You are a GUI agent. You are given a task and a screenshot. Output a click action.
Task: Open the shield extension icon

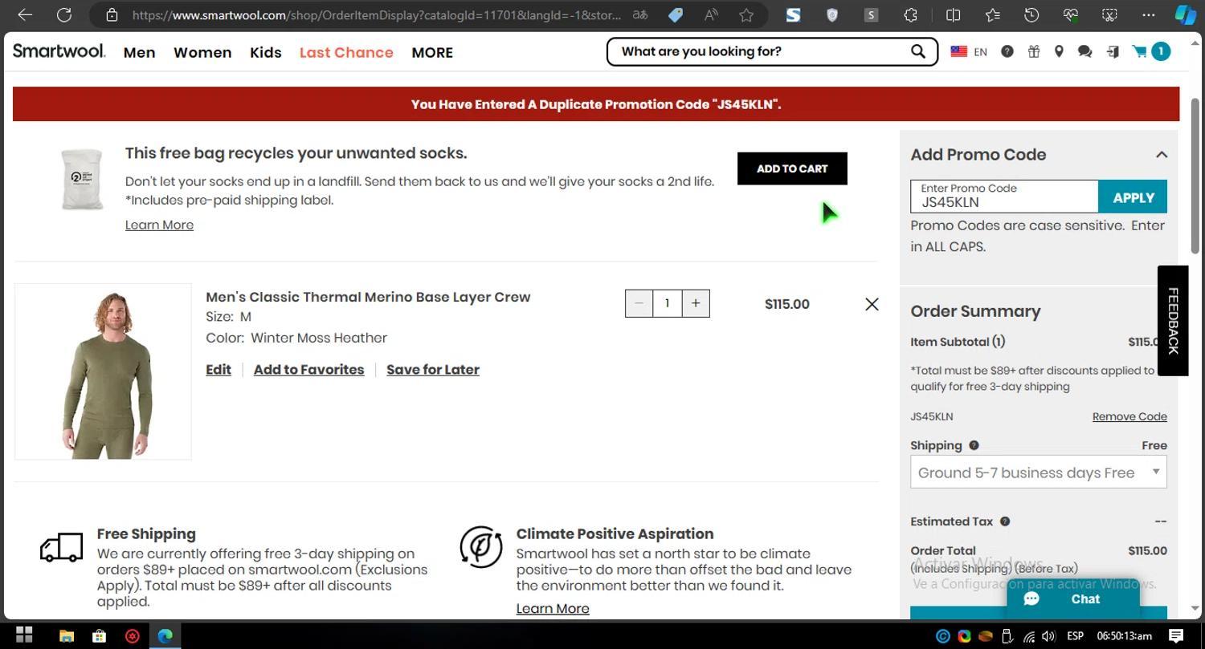832,14
